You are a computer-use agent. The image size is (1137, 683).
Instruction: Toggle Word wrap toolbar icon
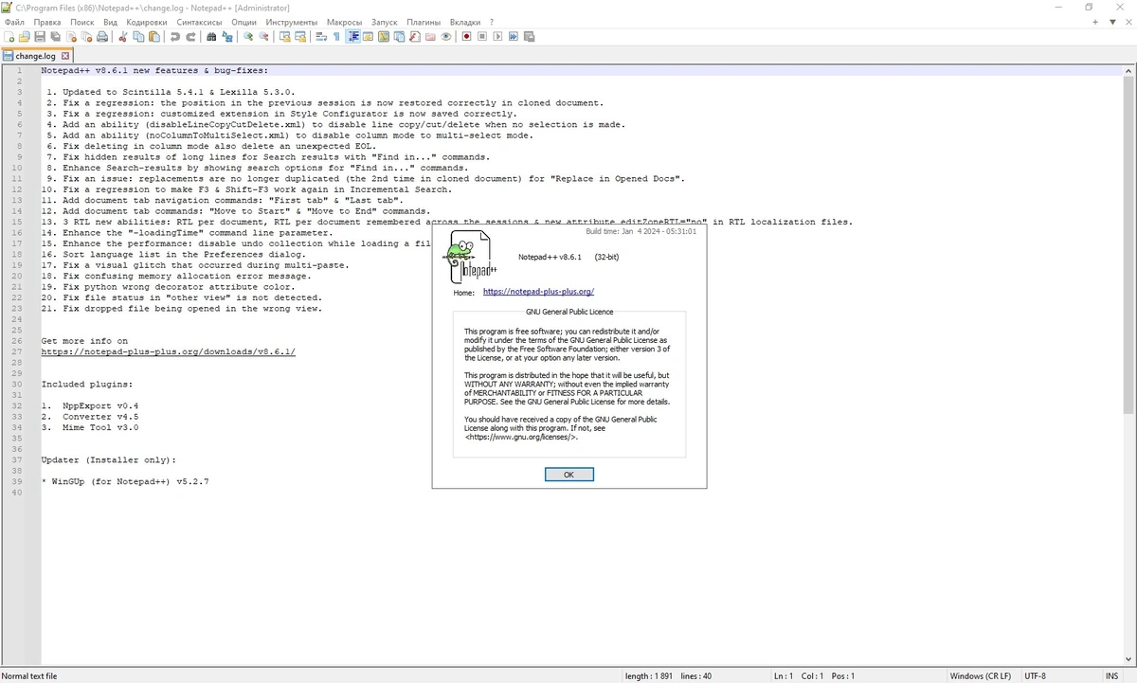pyautogui.click(x=321, y=37)
